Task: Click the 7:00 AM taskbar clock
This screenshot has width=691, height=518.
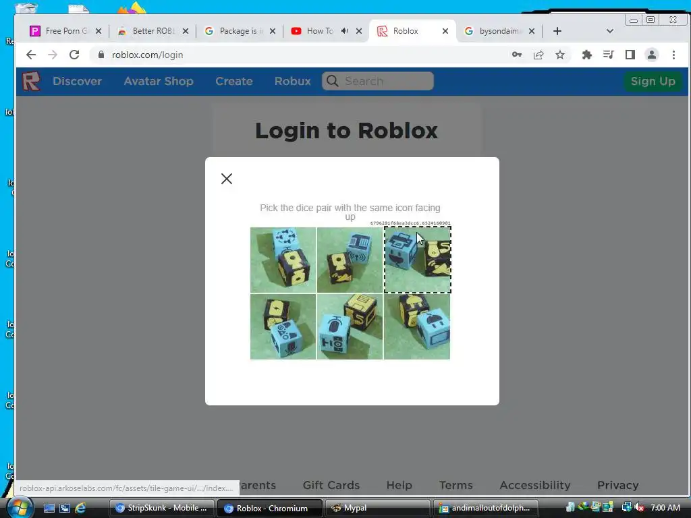Action: (665, 507)
